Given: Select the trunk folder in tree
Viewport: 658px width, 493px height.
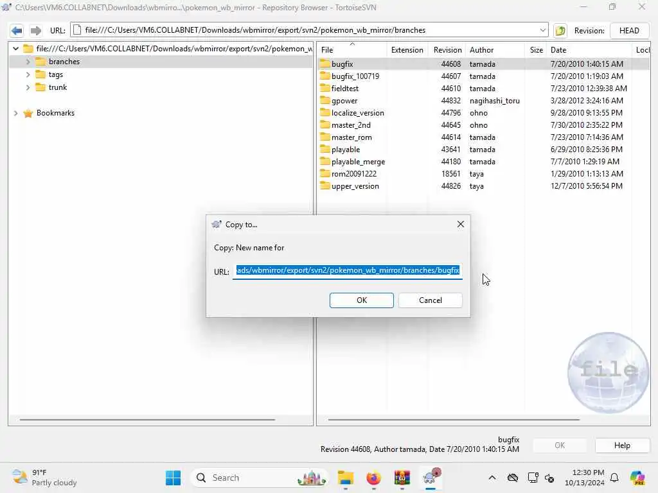Looking at the screenshot, I should [x=57, y=87].
